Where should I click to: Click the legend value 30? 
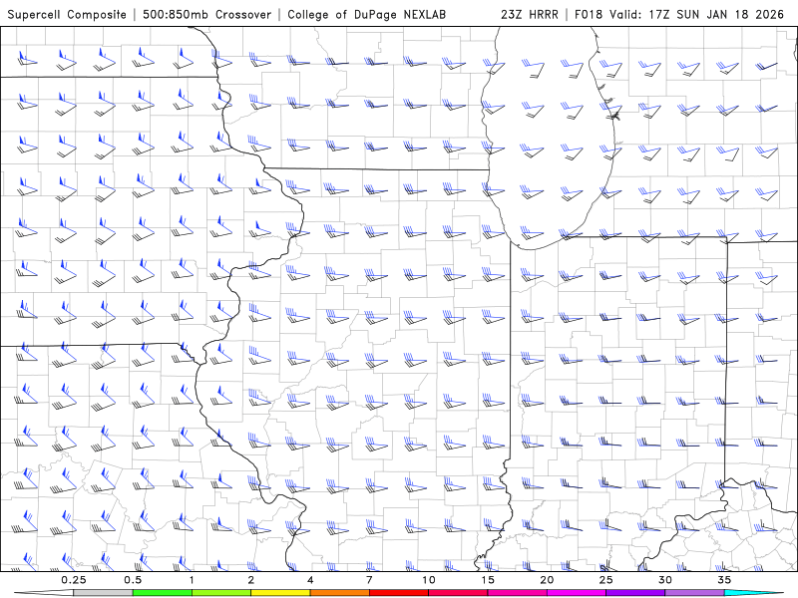point(664,580)
